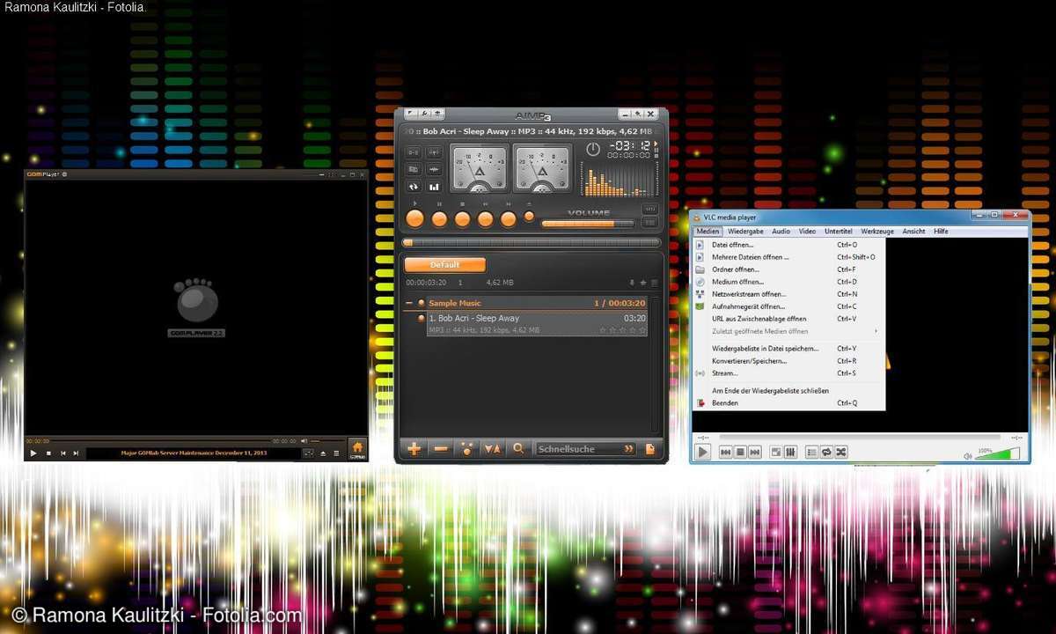Viewport: 1056px width, 634px height.
Task: Select the Default playlist tab in AIMP
Action: coord(444,264)
